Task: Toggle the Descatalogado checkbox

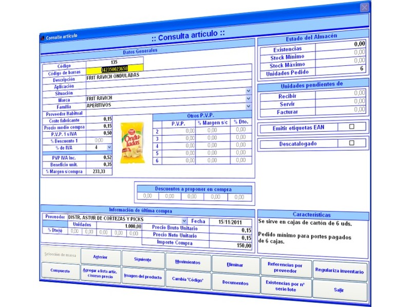Action: pyautogui.click(x=352, y=143)
